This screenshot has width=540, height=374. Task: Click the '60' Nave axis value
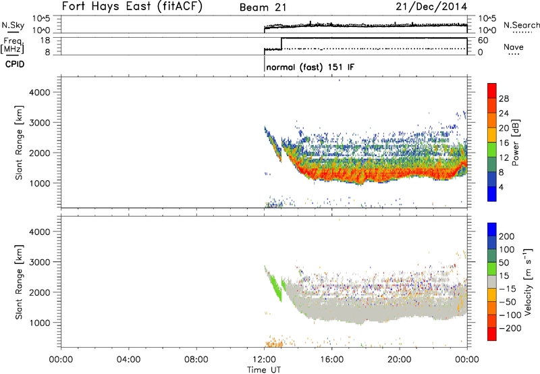483,41
